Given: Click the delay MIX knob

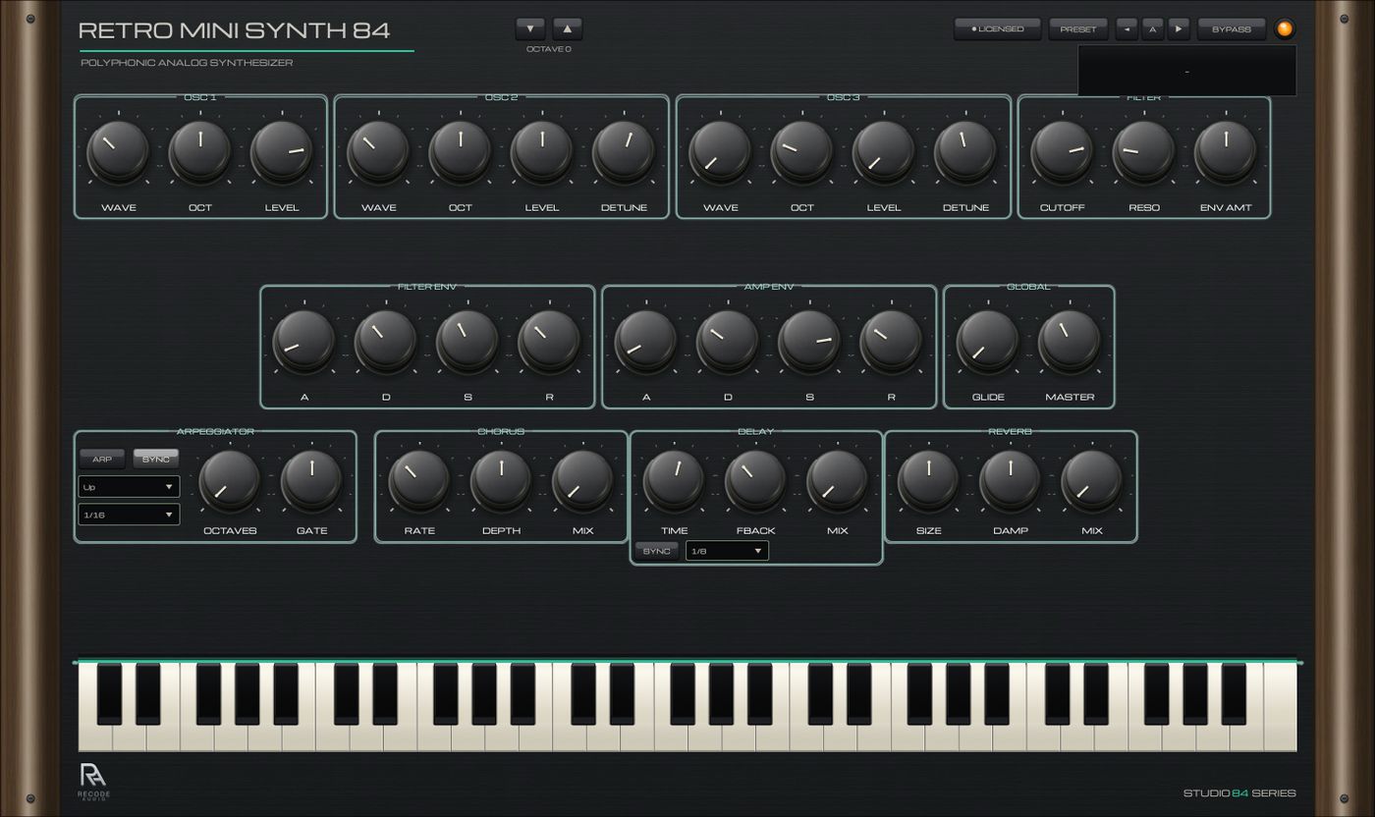Looking at the screenshot, I should coord(838,480).
